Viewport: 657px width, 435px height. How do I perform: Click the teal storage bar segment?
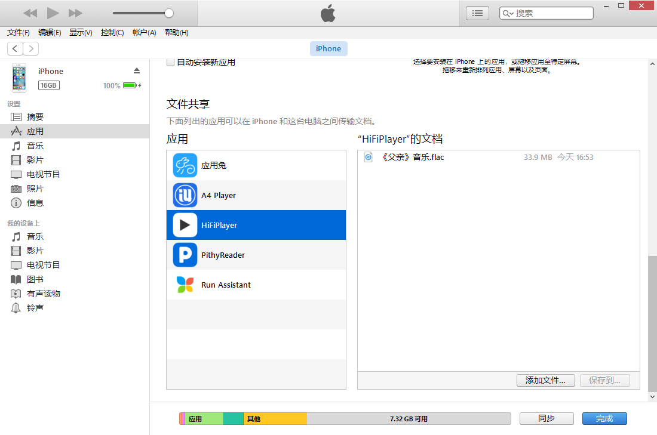coord(234,419)
